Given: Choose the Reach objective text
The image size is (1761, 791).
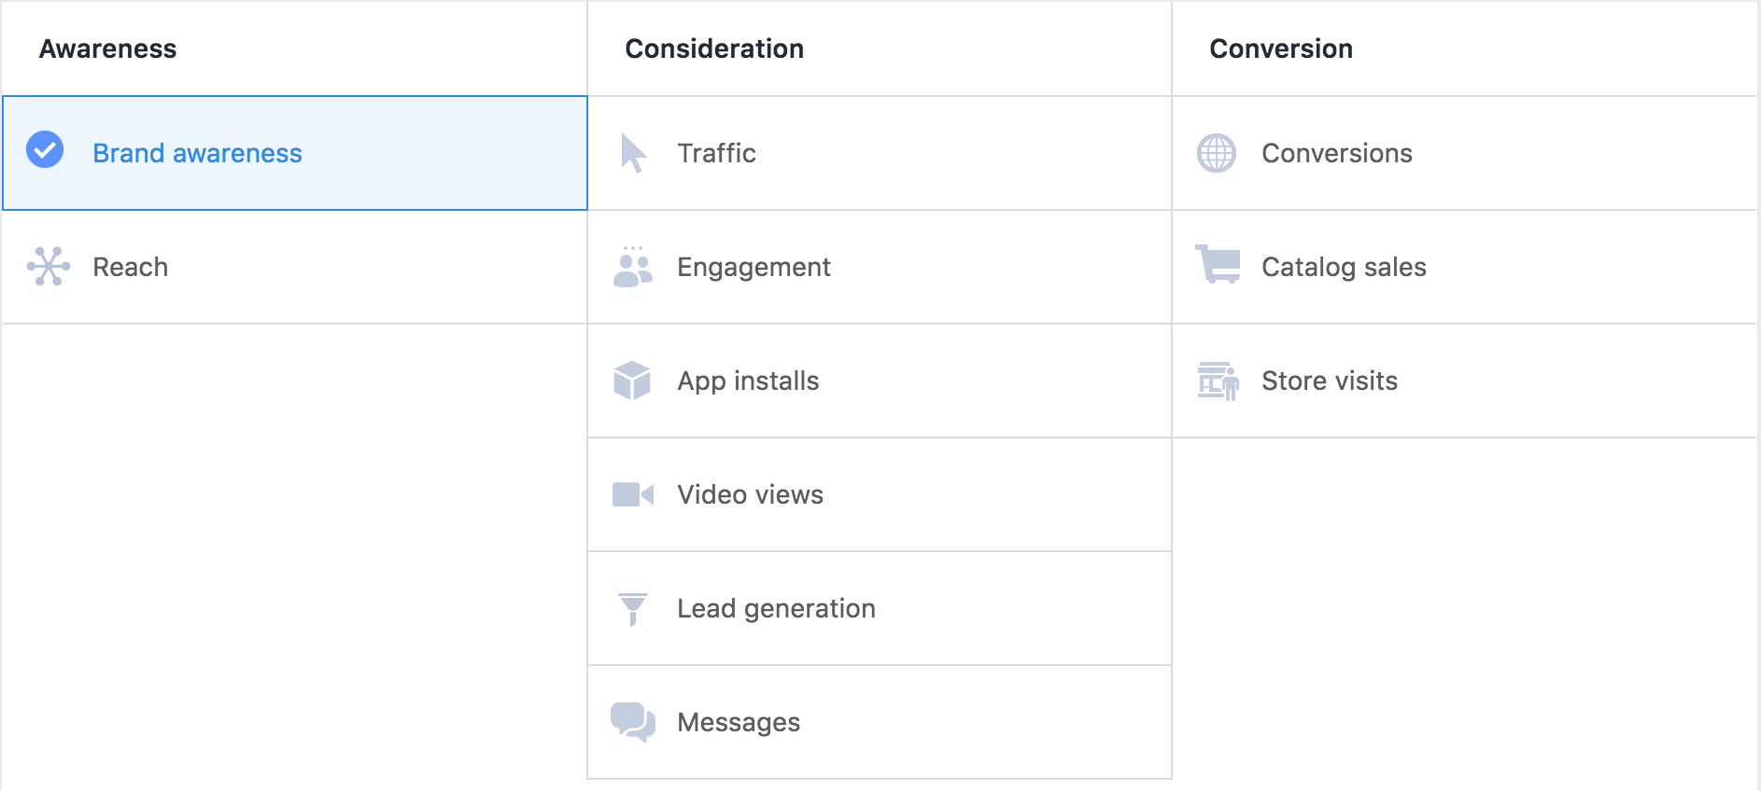Looking at the screenshot, I should tap(130, 267).
